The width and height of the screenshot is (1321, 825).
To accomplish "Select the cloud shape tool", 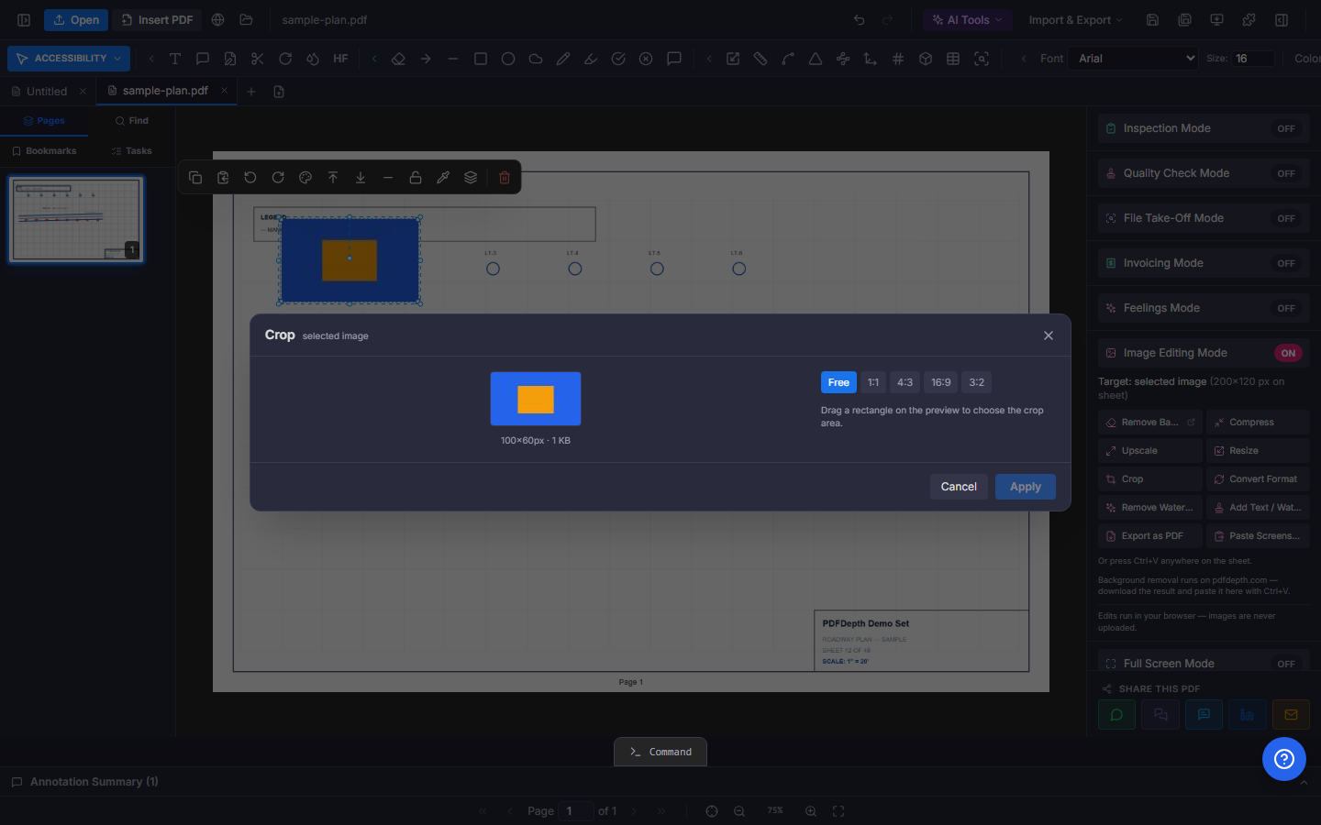I will (536, 59).
